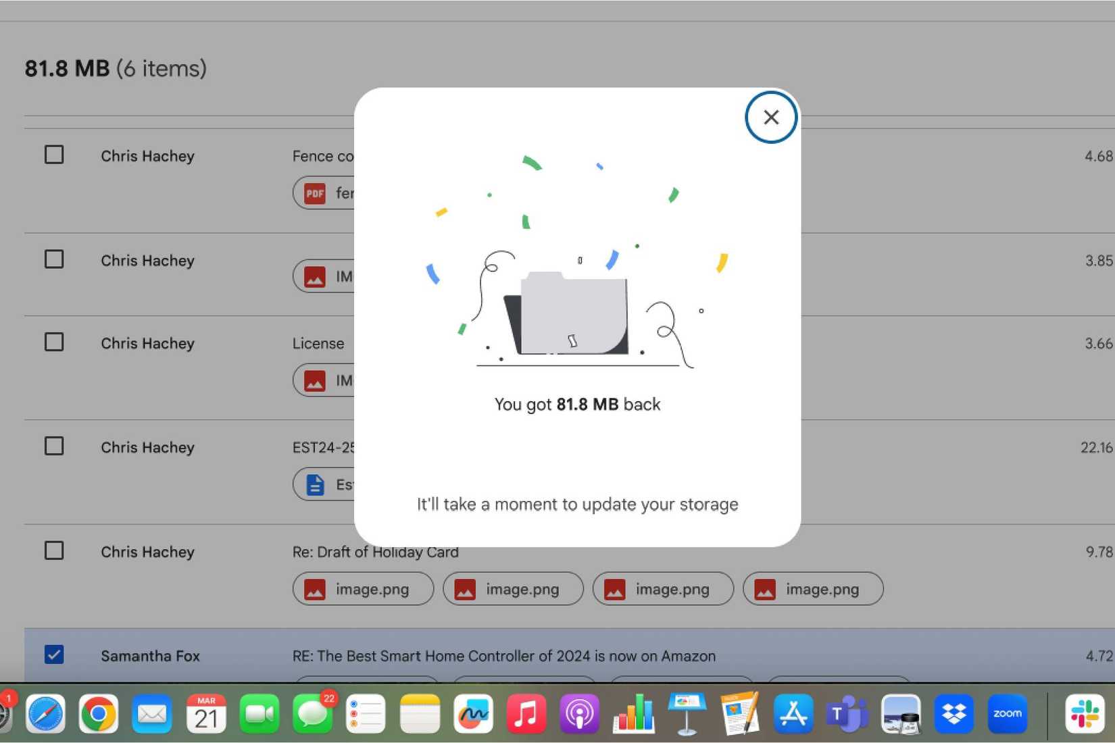The image size is (1115, 743).
Task: Launch Numbers from the dock
Action: [x=633, y=714]
